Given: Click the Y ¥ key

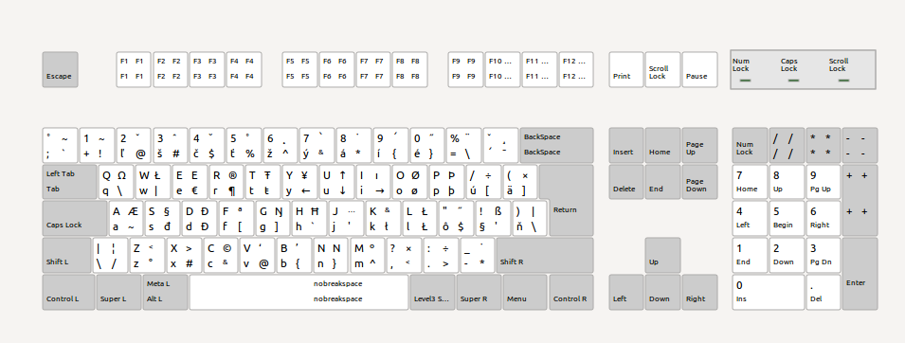Looking at the screenshot, I should click(299, 182).
